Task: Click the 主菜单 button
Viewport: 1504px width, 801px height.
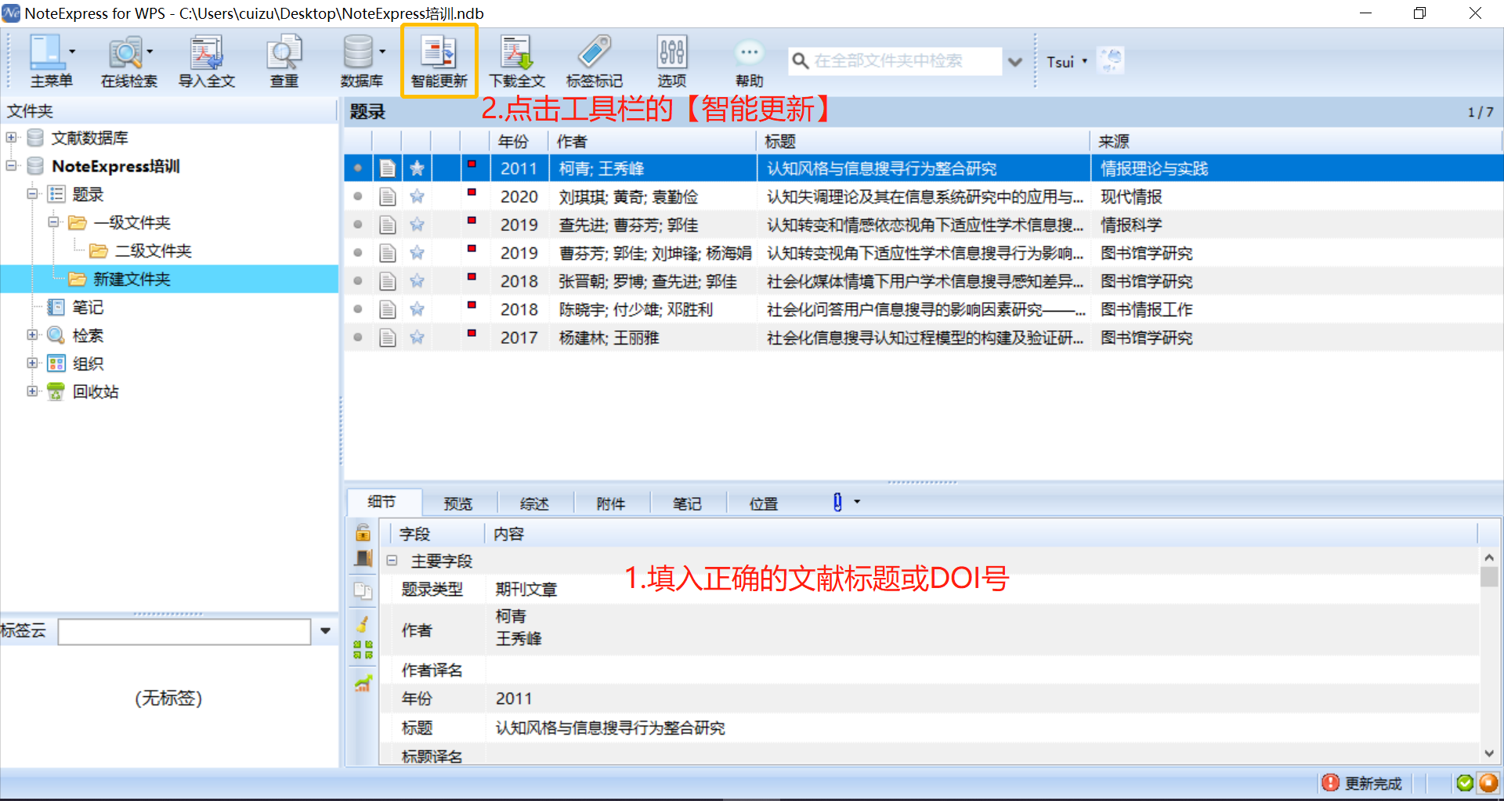Action: tap(49, 60)
